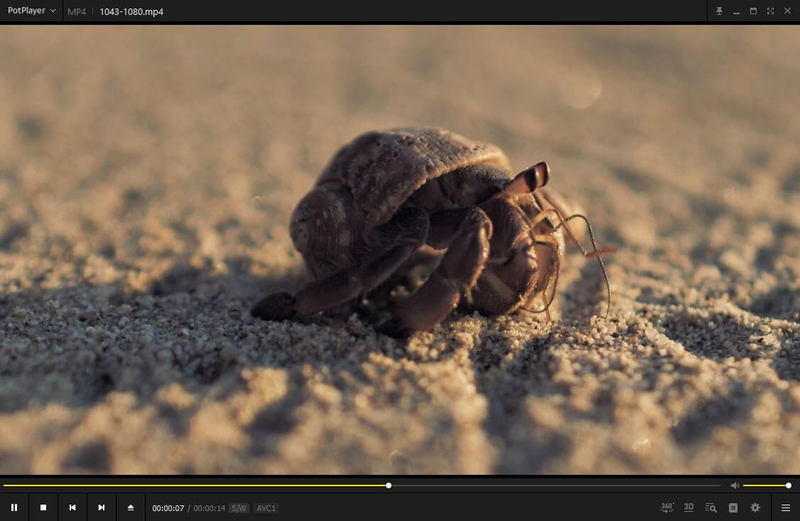
Task: Open the PotPlayer main menu dropdown
Action: [x=31, y=11]
